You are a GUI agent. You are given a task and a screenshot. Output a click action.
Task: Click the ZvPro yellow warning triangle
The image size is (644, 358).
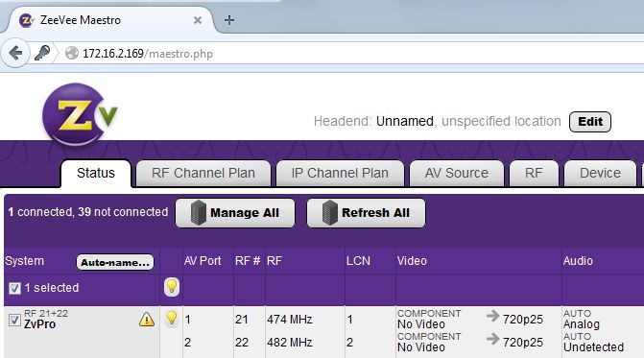pos(147,320)
